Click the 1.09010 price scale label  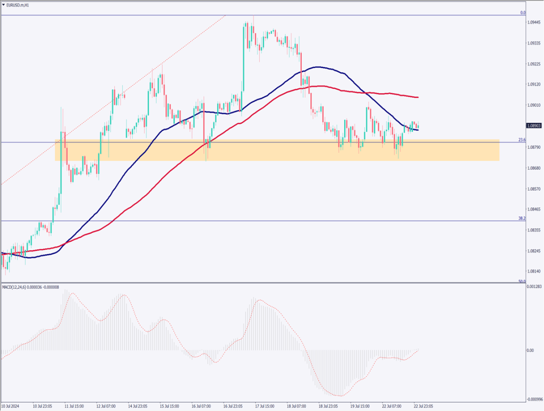pos(534,105)
